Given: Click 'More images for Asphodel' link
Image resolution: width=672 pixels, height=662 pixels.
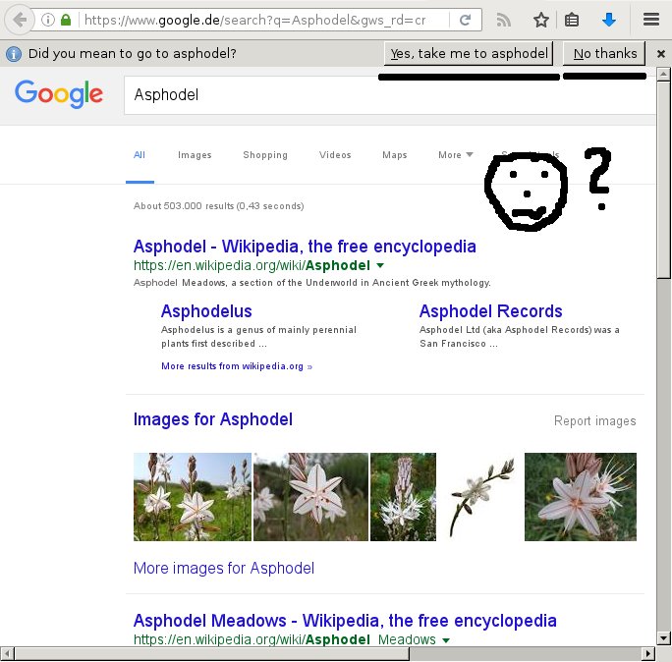Looking at the screenshot, I should click(x=224, y=568).
